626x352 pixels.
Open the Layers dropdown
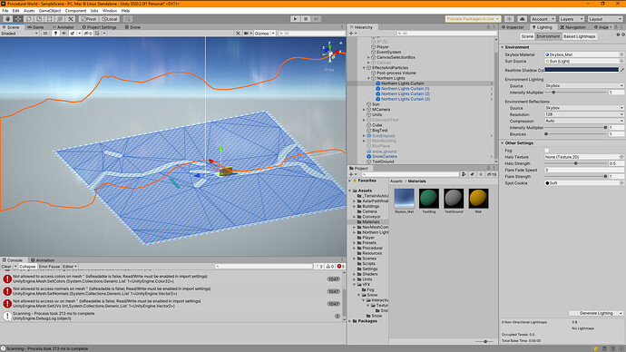click(x=572, y=19)
